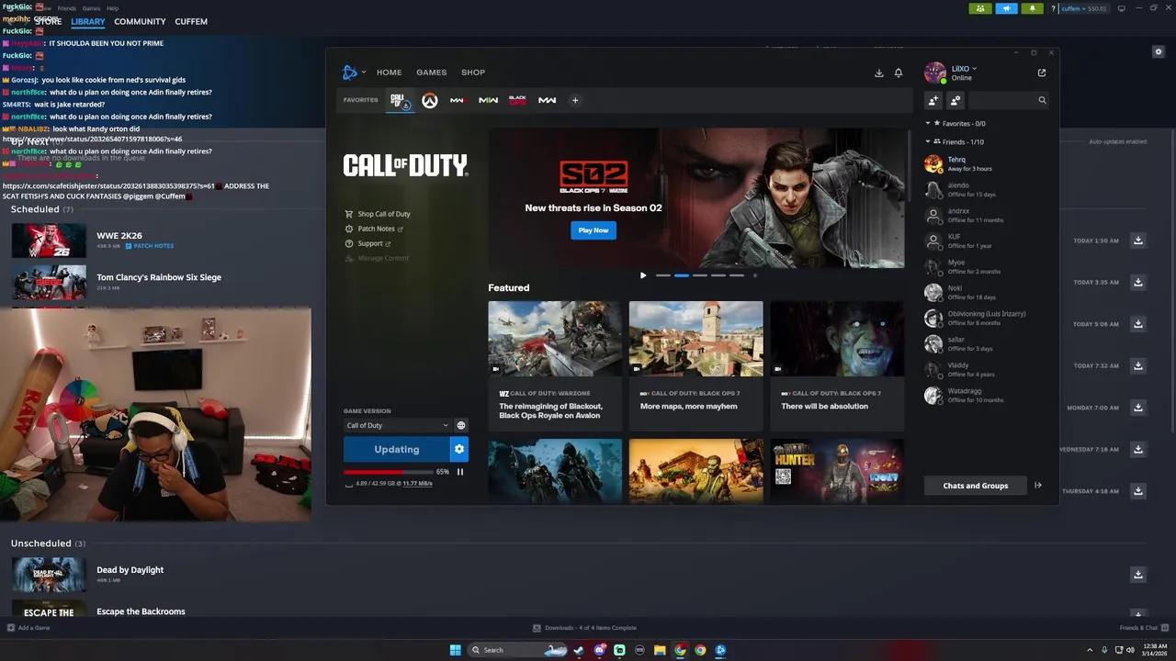This screenshot has width=1176, height=661.
Task: Open WWE 2K26 Patch Notes link
Action: point(149,246)
